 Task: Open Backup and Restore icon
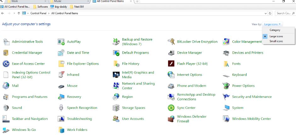pos(116,42)
